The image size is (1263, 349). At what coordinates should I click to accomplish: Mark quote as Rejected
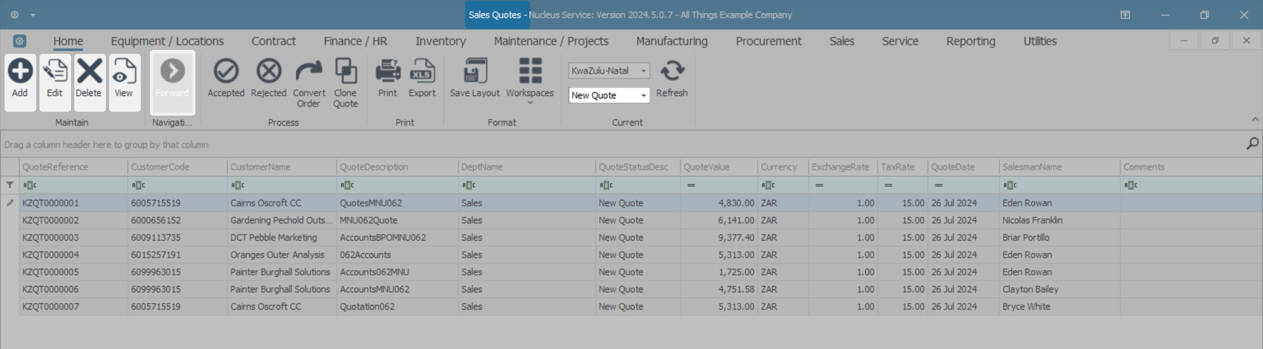268,72
